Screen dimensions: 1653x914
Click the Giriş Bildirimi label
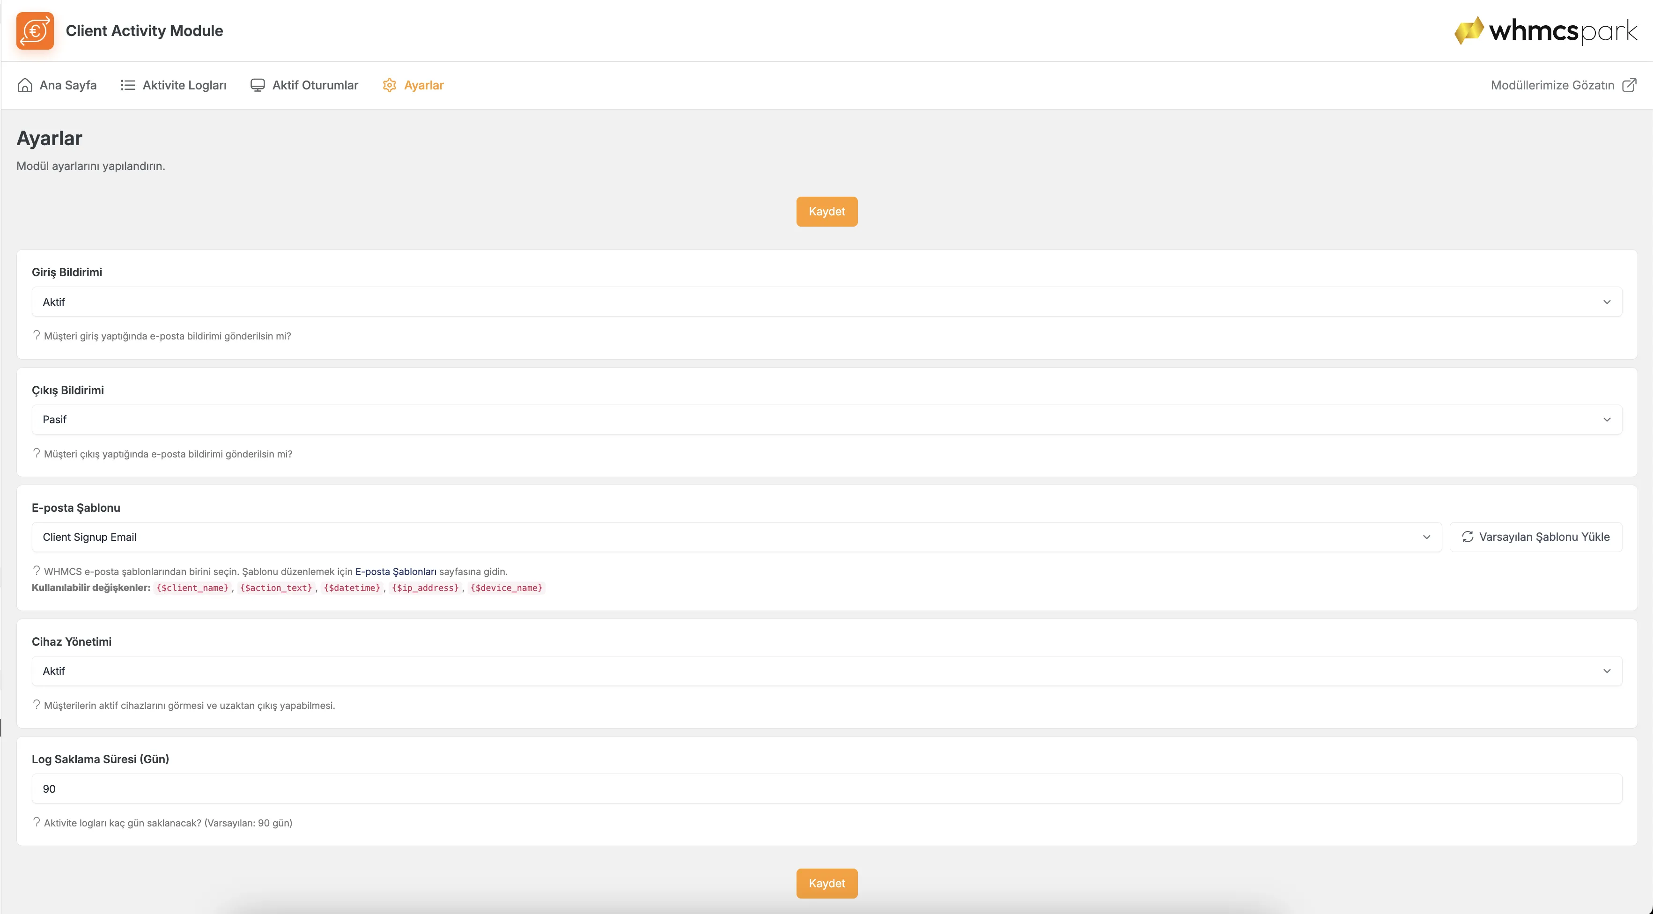pyautogui.click(x=67, y=272)
